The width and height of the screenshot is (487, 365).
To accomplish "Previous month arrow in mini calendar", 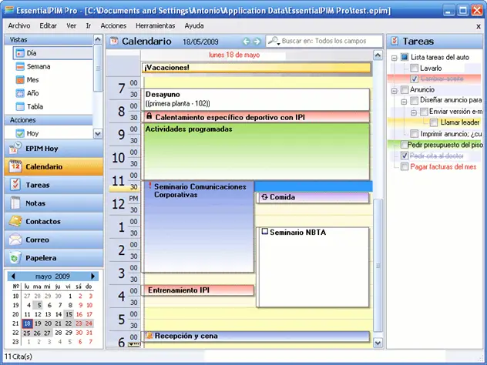I will tap(13, 276).
